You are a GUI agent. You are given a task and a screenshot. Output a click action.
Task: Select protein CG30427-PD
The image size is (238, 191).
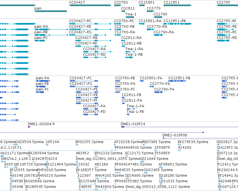tap(94, 112)
